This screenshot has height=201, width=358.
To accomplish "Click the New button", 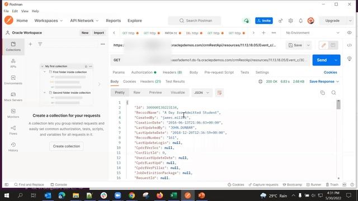I will [85, 33].
